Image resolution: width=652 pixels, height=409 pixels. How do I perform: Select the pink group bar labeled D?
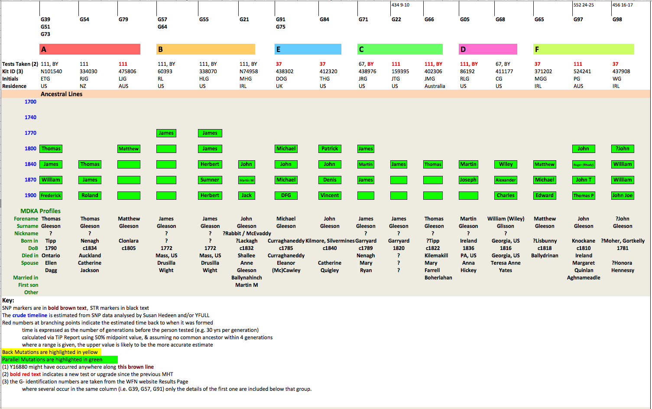488,49
